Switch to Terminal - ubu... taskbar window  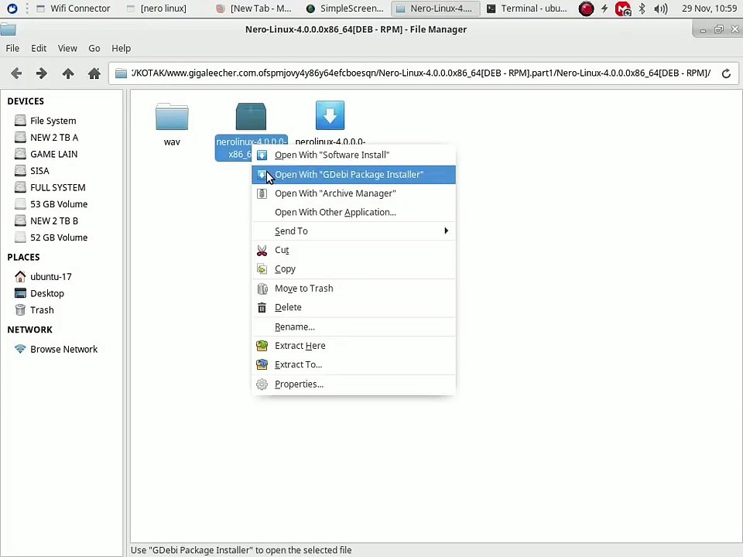coord(527,9)
